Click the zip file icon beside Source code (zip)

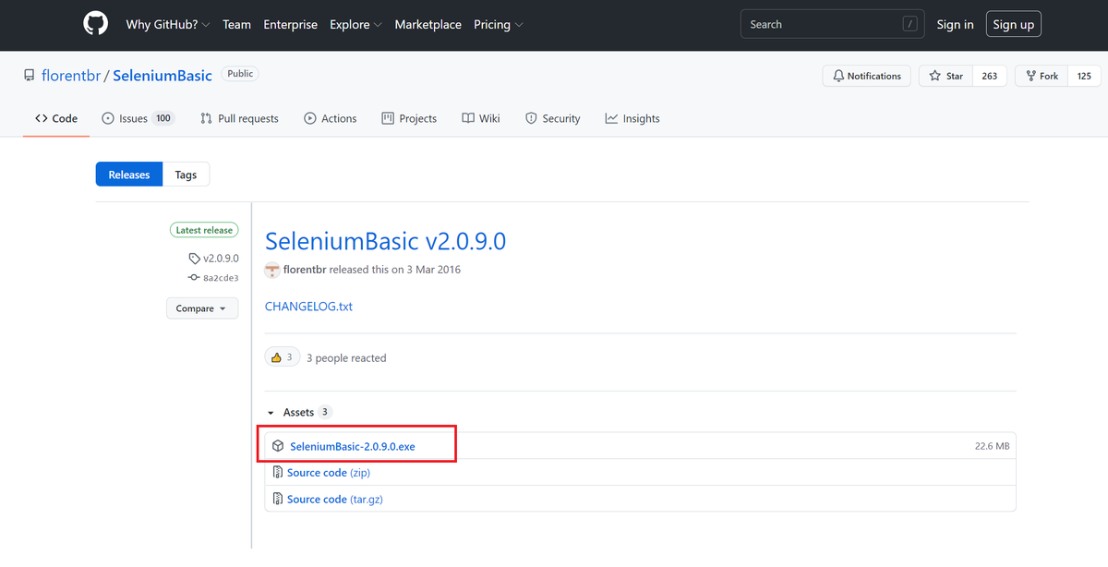click(278, 472)
